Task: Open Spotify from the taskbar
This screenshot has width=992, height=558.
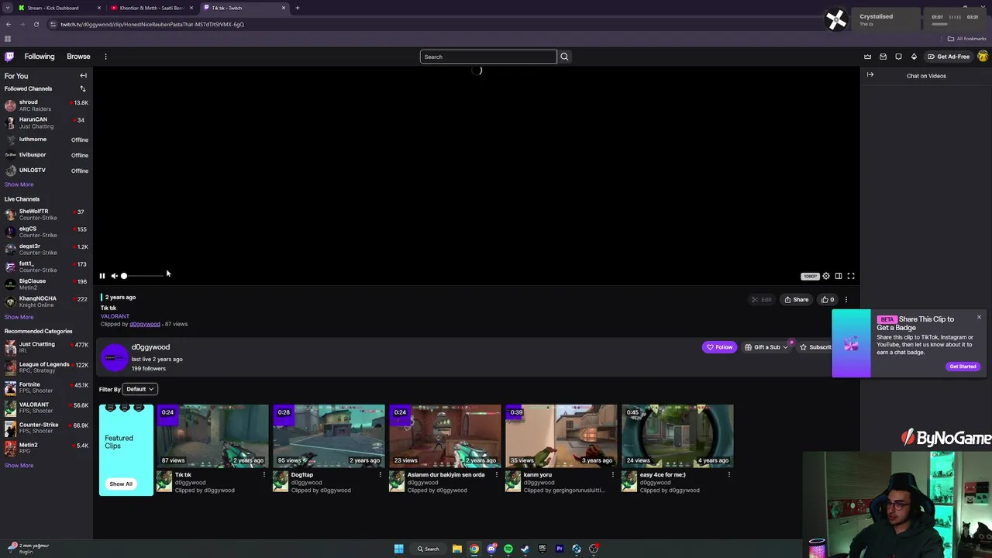Action: 508,549
